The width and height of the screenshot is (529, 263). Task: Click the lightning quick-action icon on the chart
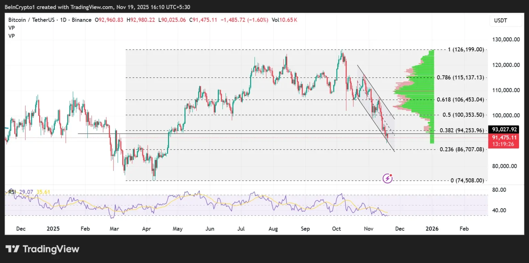[387, 178]
